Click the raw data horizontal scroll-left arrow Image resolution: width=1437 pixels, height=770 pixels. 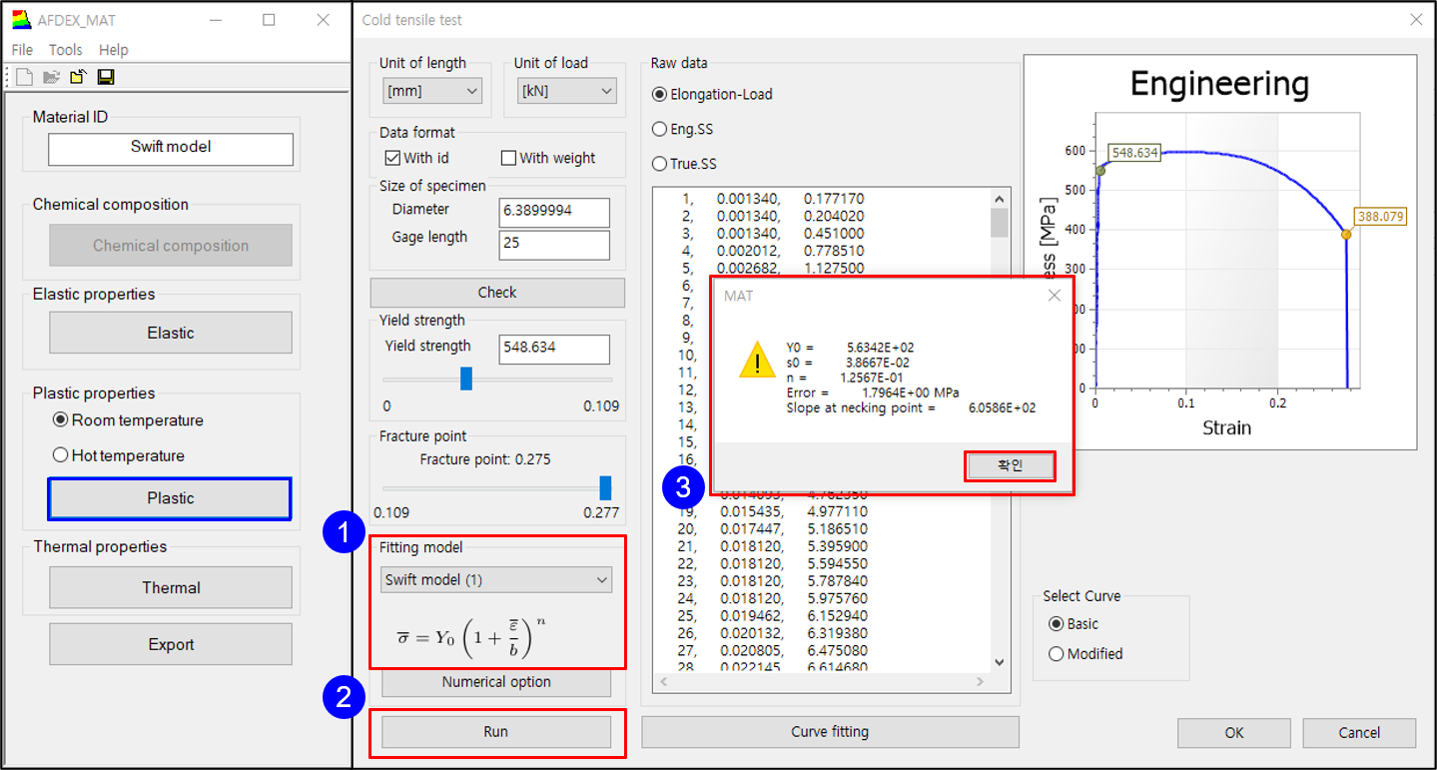coord(661,681)
